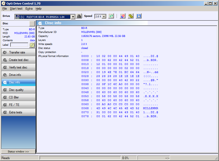The image size is (219, 161).
Task: Open the Start test menu
Action: coord(16,9)
